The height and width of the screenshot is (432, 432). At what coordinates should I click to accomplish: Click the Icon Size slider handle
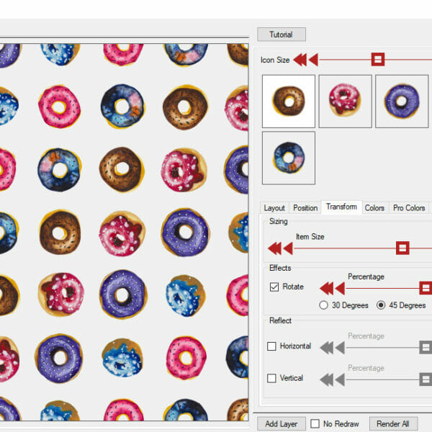378,59
